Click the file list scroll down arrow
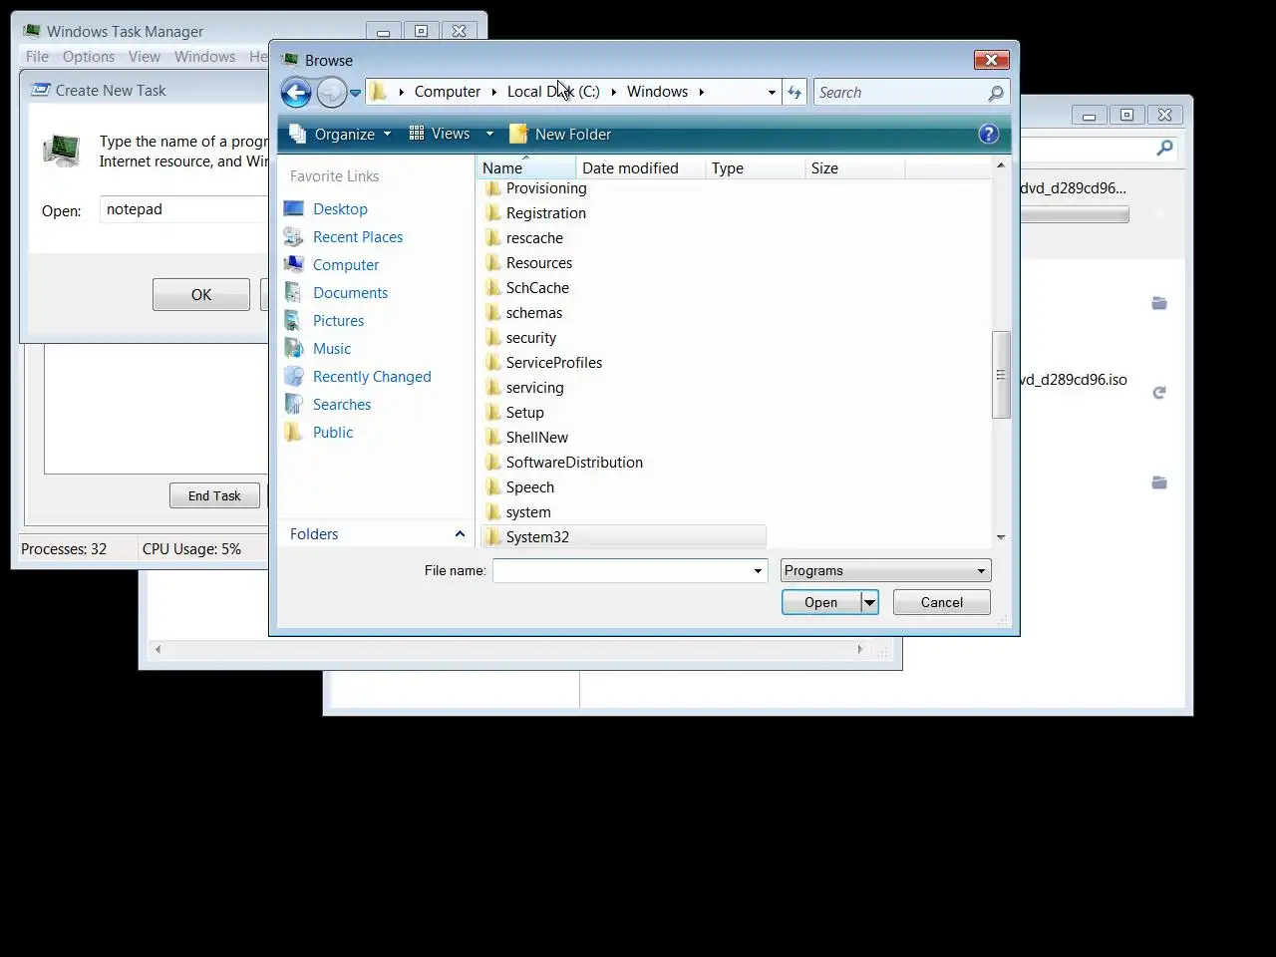This screenshot has width=1276, height=957. point(1001,537)
